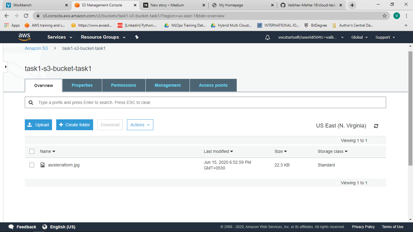Open notifications via the bell icon

tap(267, 37)
